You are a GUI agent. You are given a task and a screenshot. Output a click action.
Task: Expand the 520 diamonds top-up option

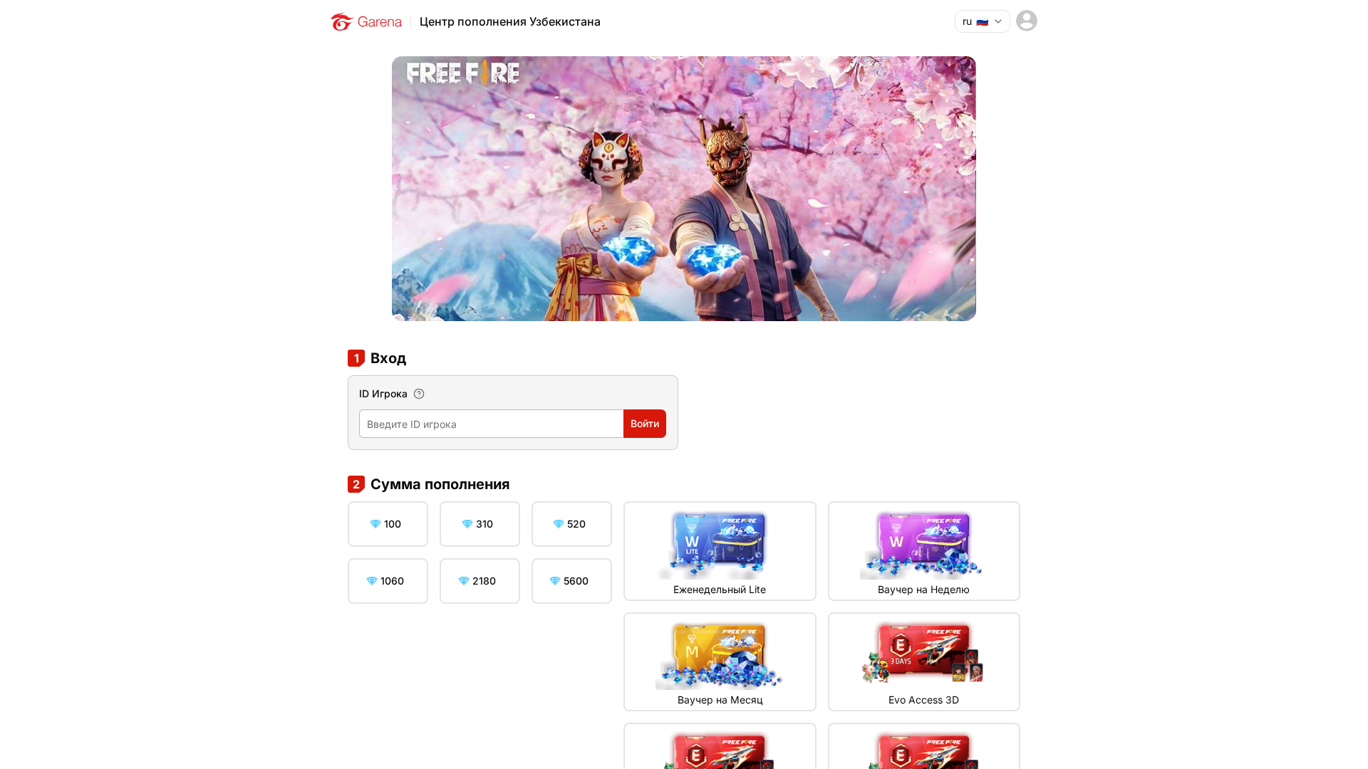(571, 523)
